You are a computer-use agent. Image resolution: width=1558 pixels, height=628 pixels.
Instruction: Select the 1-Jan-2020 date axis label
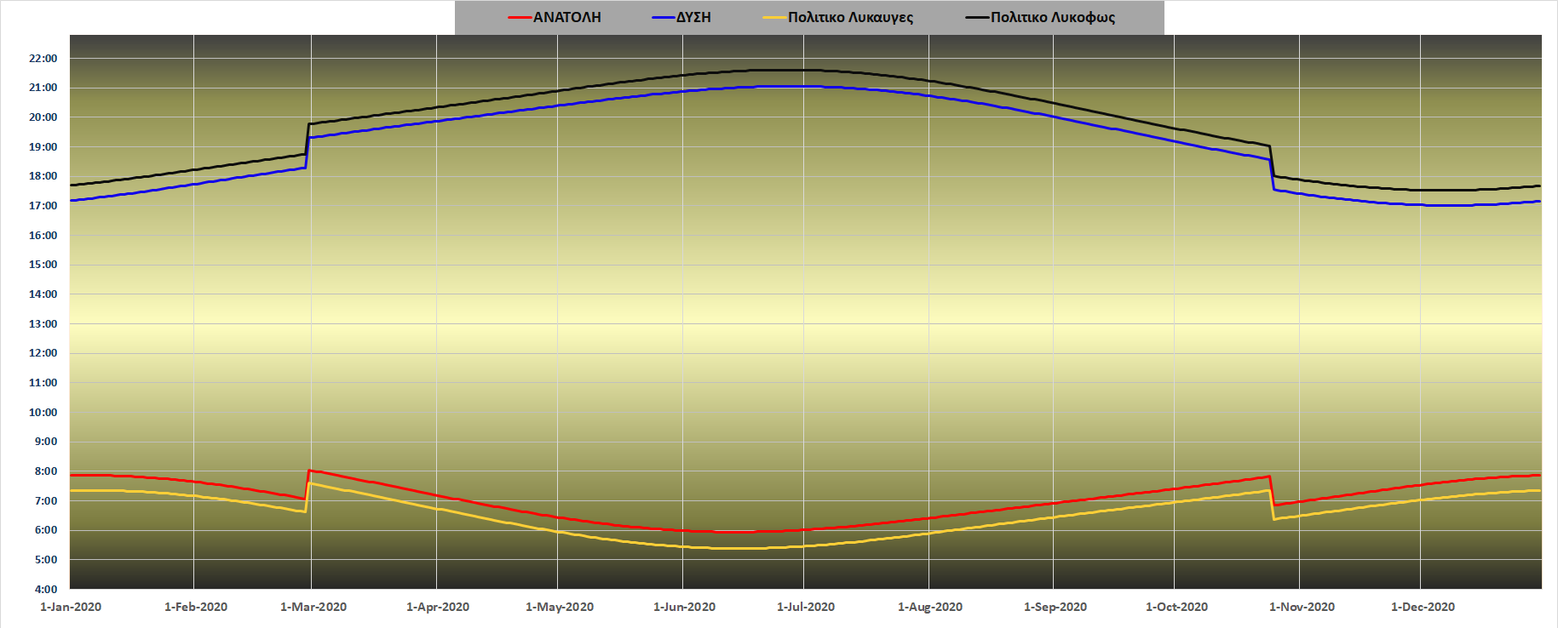pyautogui.click(x=71, y=607)
